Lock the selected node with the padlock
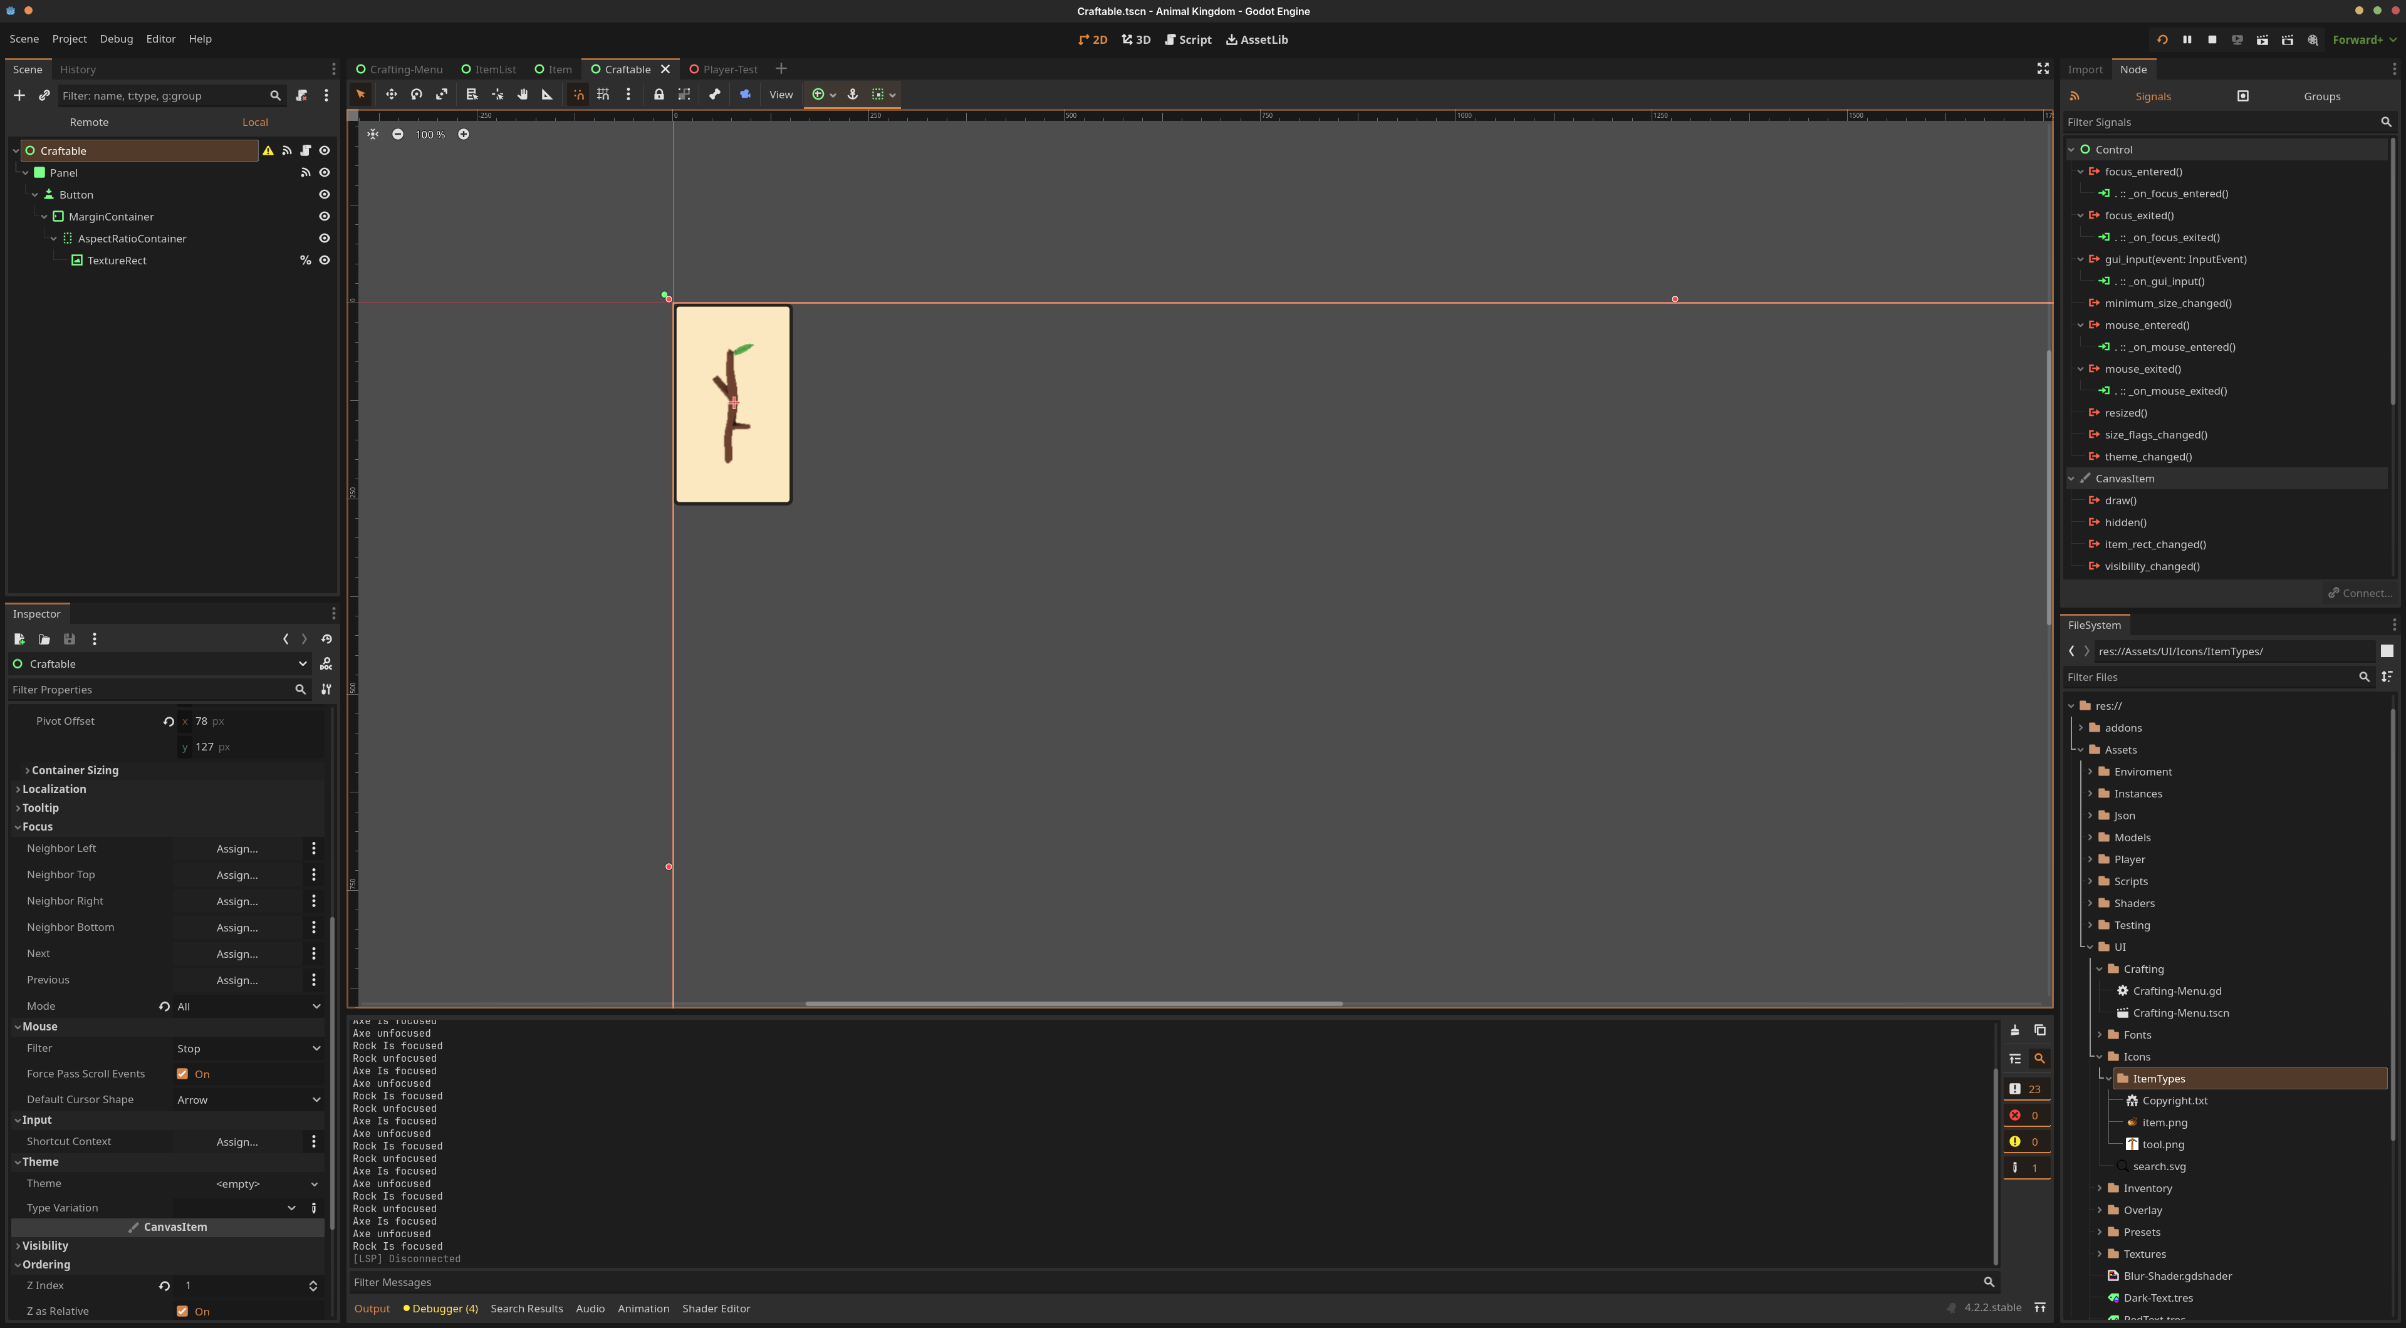The image size is (2406, 1328). [x=659, y=95]
